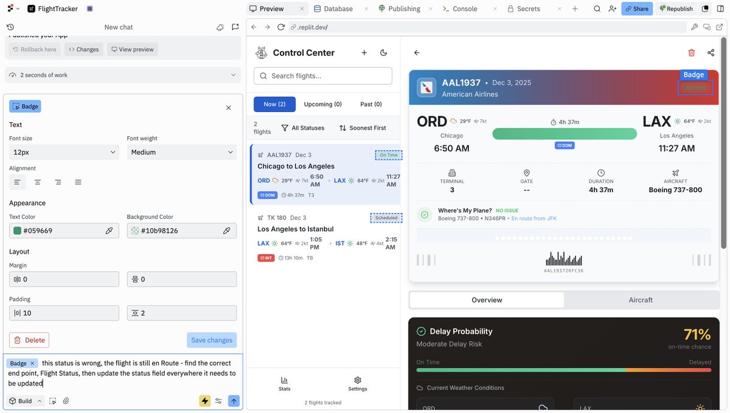Remove the Badge chip from chat input
The width and height of the screenshot is (730, 413).
tap(32, 363)
